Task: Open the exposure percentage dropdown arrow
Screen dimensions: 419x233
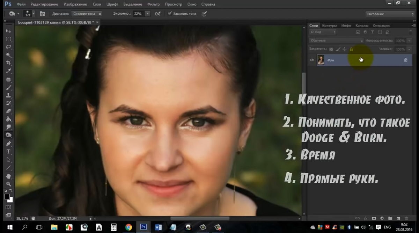Action: 147,14
